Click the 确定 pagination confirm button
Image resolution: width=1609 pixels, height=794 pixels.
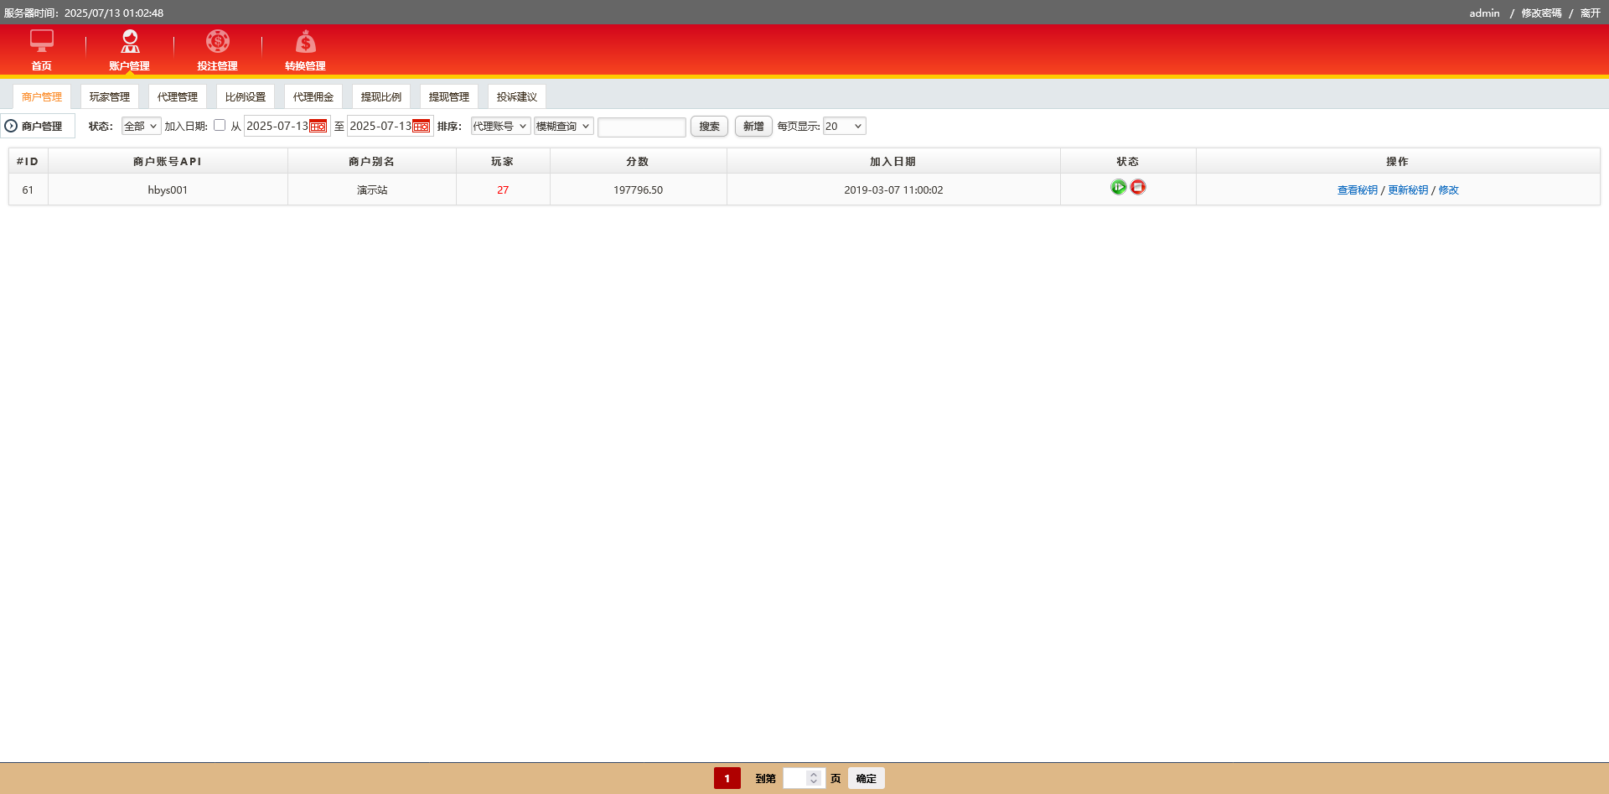click(867, 778)
